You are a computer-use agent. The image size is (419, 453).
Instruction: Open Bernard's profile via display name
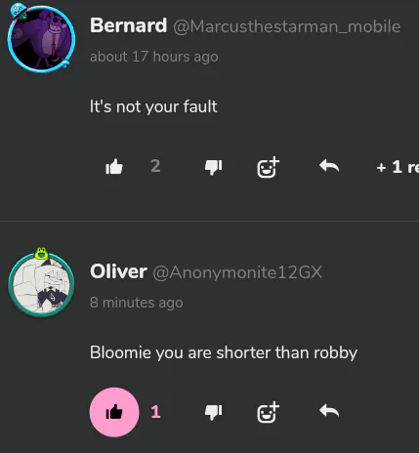coord(128,25)
